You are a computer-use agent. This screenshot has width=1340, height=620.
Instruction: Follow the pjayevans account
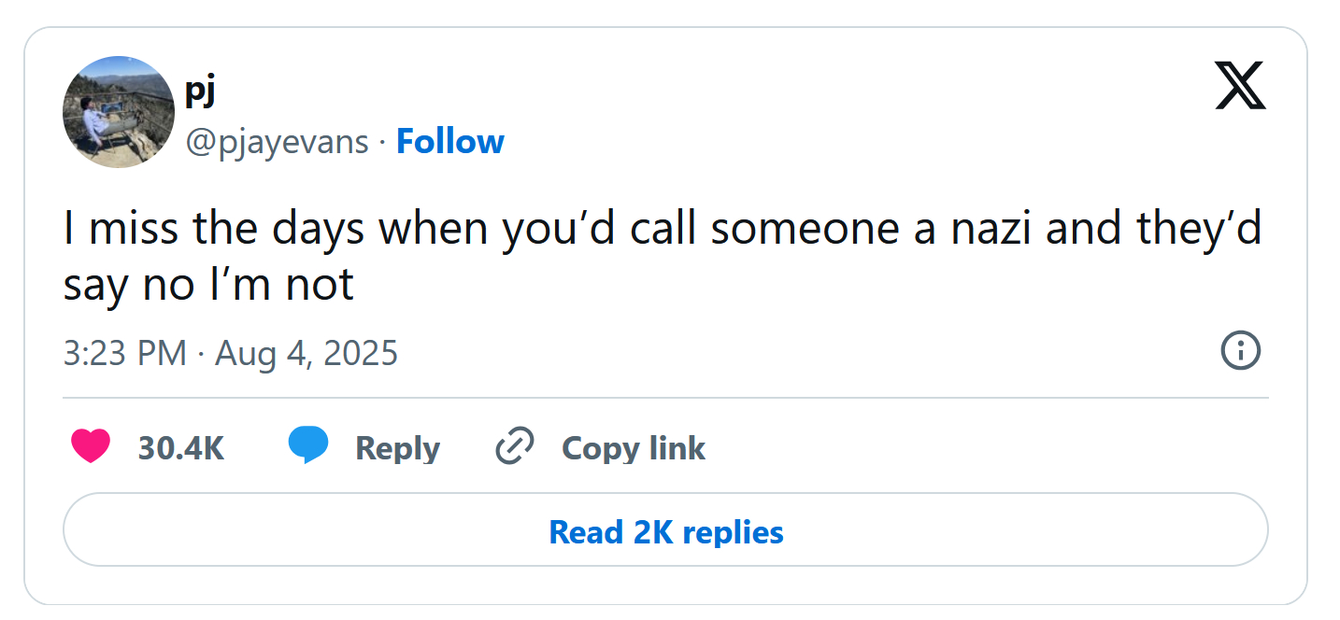449,142
